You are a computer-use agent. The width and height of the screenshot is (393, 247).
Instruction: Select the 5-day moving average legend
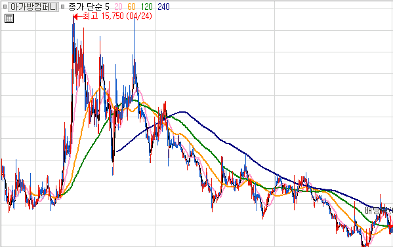coord(107,7)
